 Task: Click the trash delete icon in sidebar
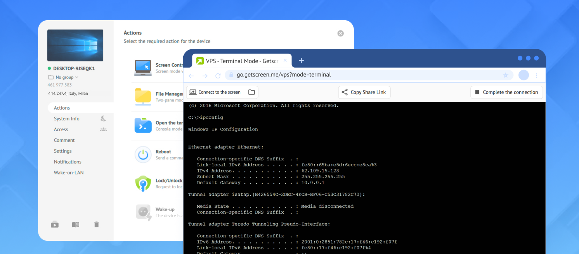[x=97, y=224]
